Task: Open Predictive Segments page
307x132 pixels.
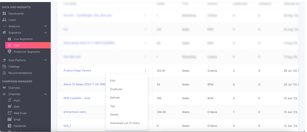Action: point(27,52)
